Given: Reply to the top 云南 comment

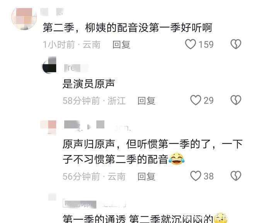Looking at the screenshot, I should point(121,45).
